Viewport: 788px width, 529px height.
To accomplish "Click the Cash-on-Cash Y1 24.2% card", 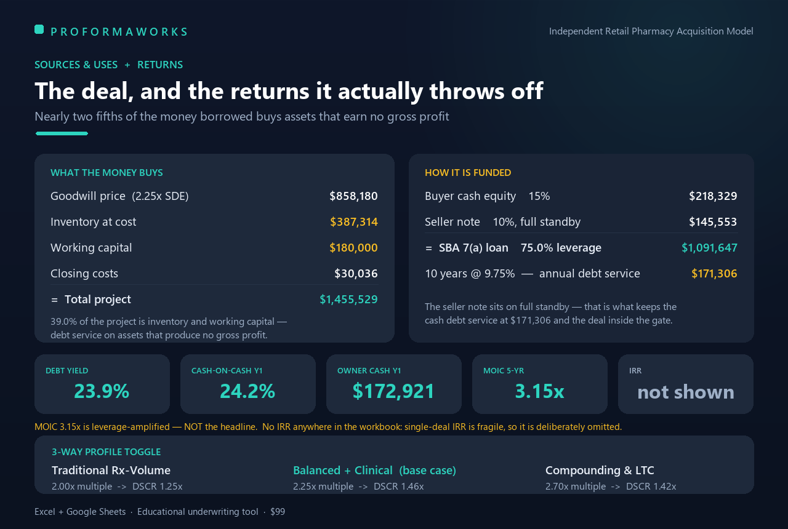I will (248, 384).
